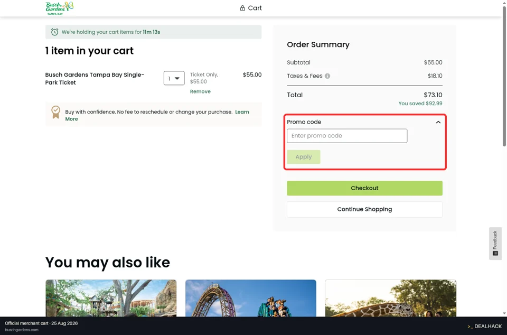507x335 pixels.
Task: Click the You saved $92.99 text
Action: pos(420,104)
